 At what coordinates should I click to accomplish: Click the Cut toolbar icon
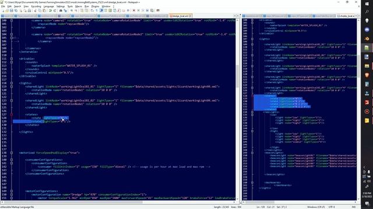coord(35,10)
